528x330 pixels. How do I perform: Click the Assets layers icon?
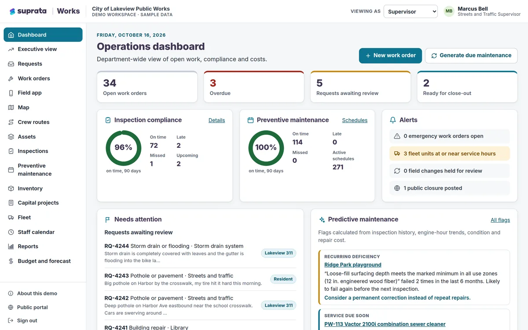coord(11,137)
